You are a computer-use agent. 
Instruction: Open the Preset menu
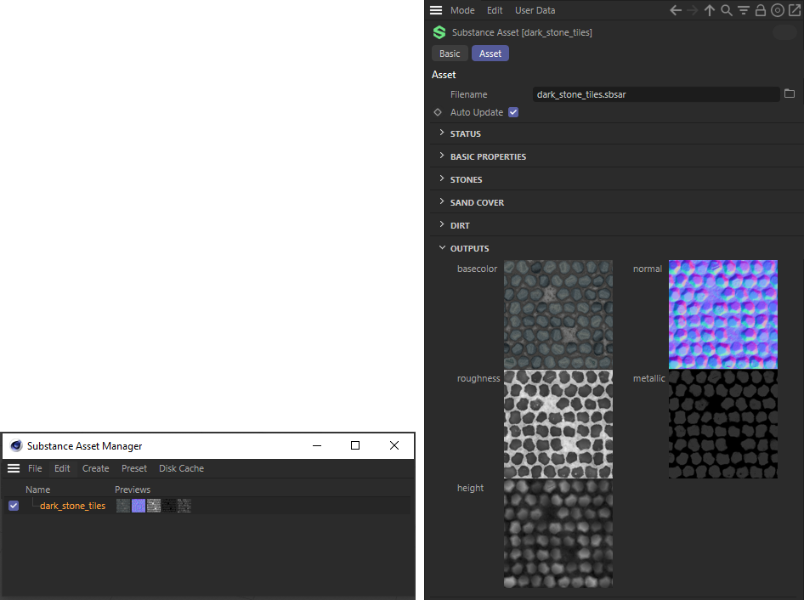pos(133,468)
